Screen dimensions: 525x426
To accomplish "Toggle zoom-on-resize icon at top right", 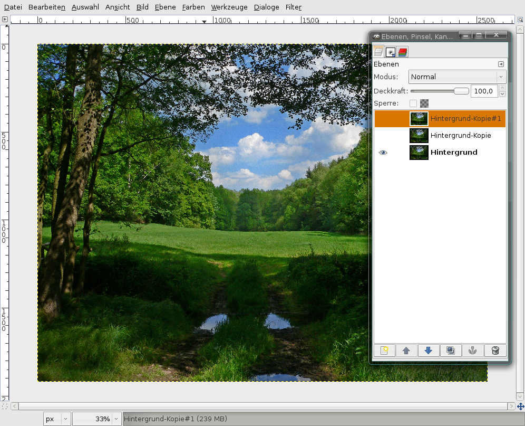I will click(520, 20).
